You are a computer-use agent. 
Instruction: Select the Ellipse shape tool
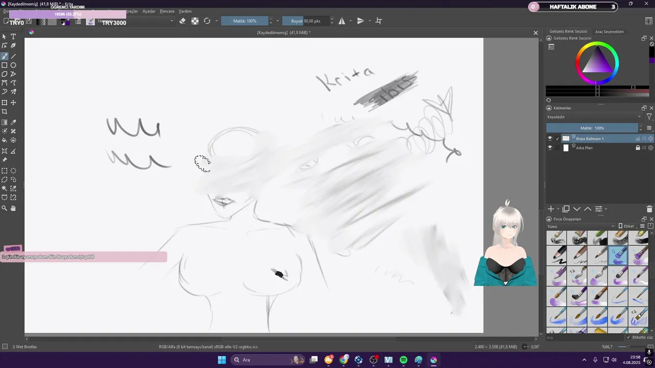coord(13,65)
